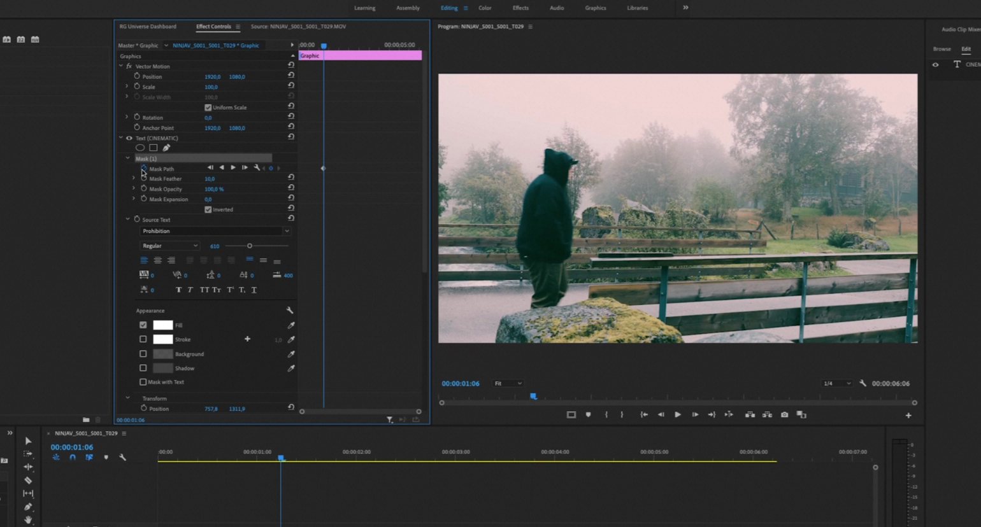The image size is (981, 527).
Task: Hide the Text (CINEMATIC) layer eye
Action: click(x=129, y=138)
